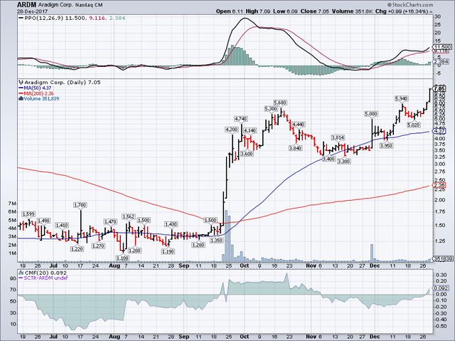Click the 3.300 November low annotation
This screenshot has width=455, height=341.
pos(345,162)
